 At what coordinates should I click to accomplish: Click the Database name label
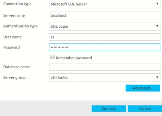[17, 67]
